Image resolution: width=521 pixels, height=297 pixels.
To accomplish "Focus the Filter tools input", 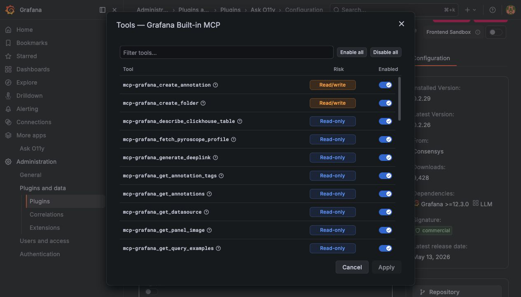I will coord(227,52).
